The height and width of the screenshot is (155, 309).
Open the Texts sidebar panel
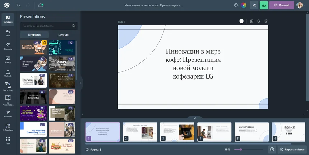click(8, 33)
